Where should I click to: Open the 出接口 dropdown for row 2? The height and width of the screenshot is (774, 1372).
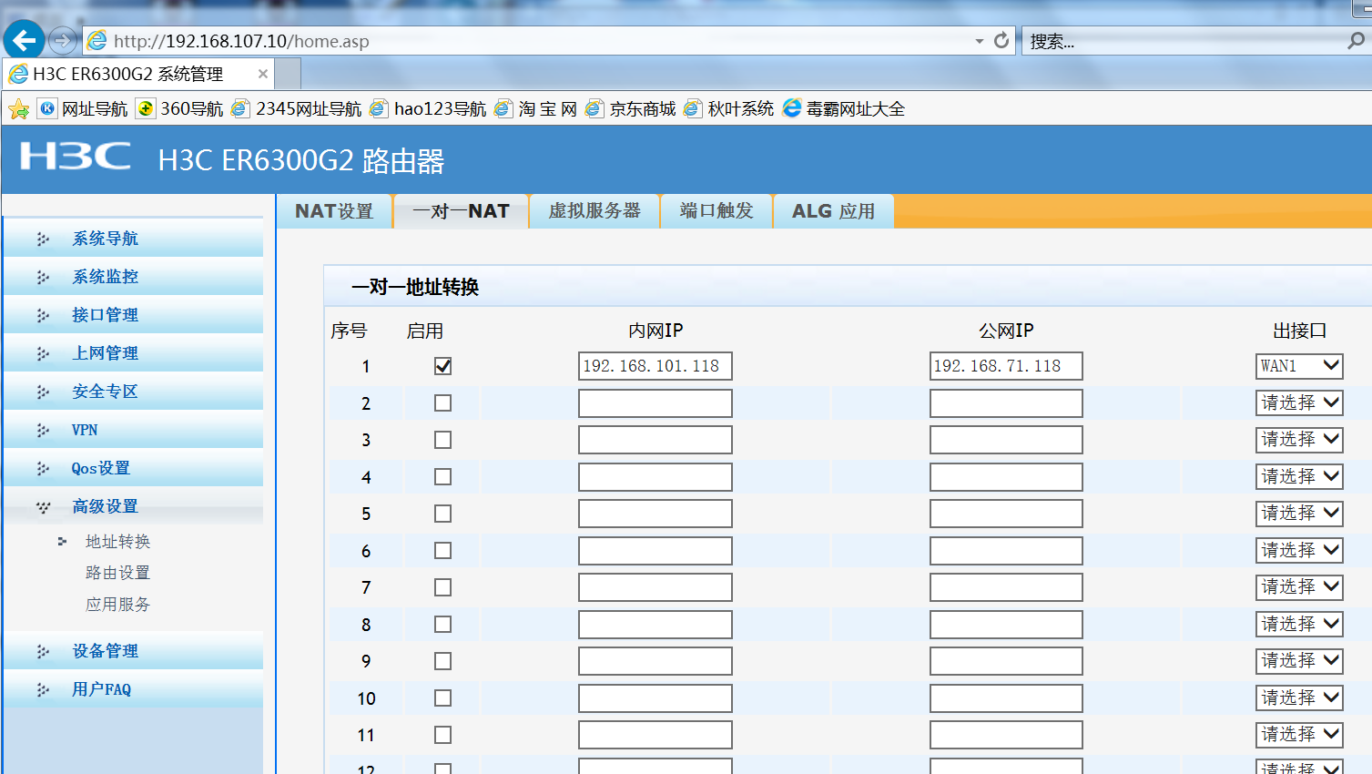(1299, 403)
